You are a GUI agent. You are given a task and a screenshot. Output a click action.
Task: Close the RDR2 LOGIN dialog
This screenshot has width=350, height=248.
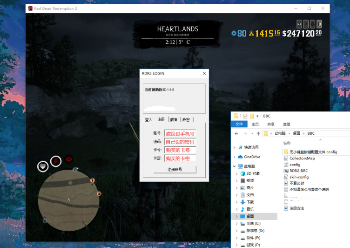204,73
